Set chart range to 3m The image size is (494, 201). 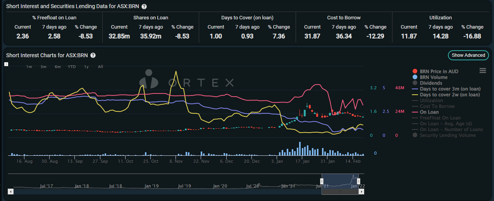click(43, 67)
